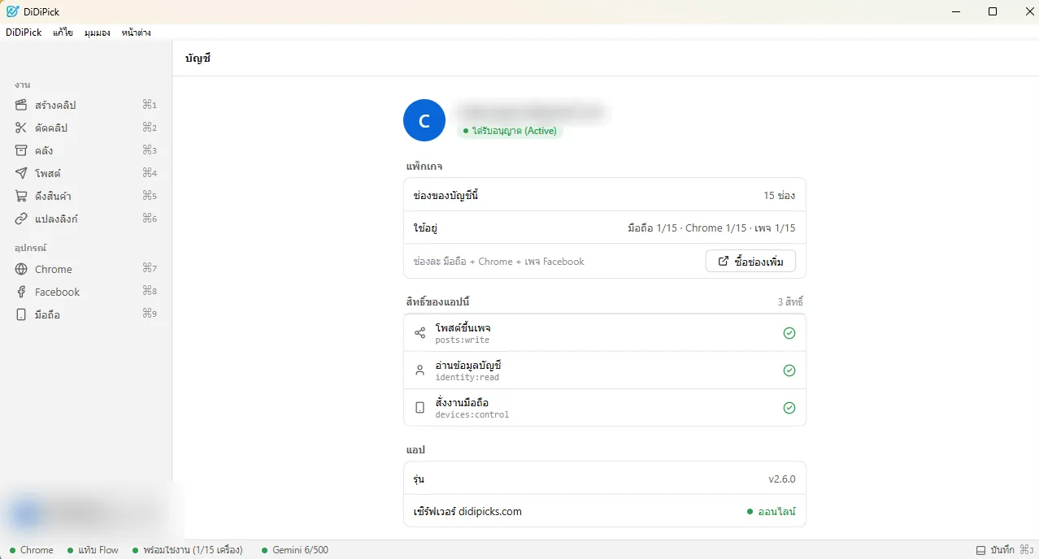Click the blue C account avatar
This screenshot has height=559, width=1039.
(x=424, y=120)
